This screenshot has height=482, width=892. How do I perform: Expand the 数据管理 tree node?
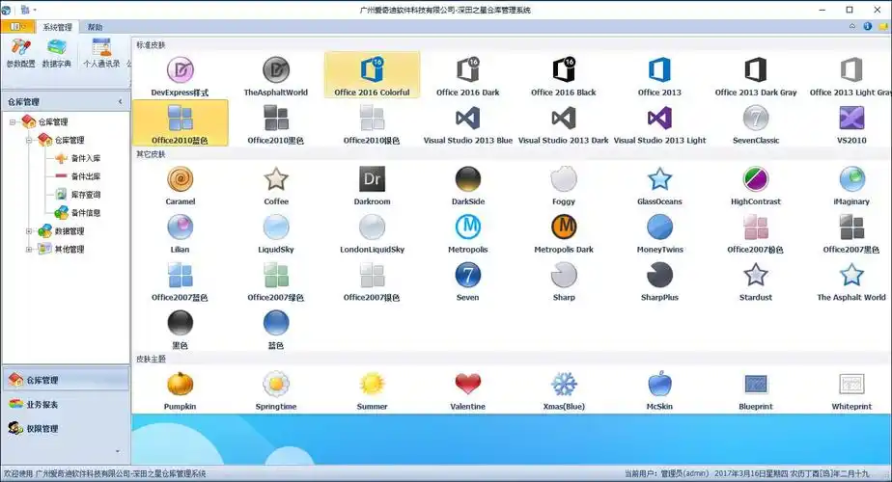(x=29, y=230)
